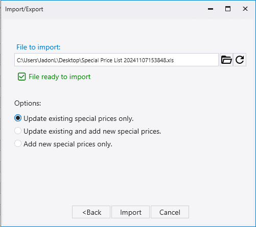The image size is (256, 227).
Task: Click the File to import label
Action: [38, 47]
